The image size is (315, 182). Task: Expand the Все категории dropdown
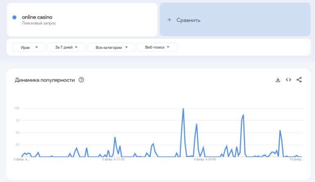(x=112, y=47)
